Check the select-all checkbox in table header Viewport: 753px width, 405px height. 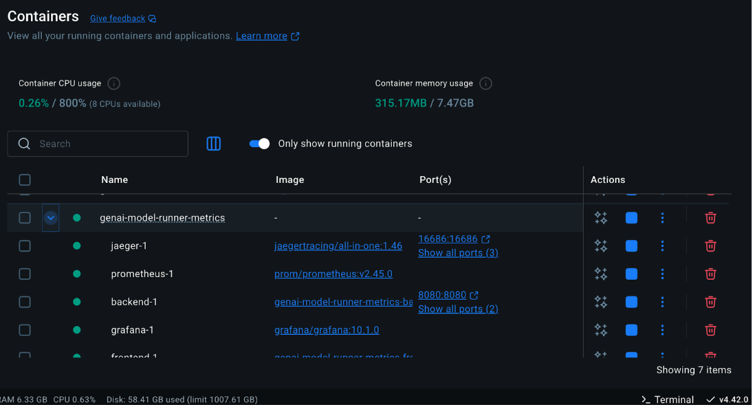pos(25,180)
